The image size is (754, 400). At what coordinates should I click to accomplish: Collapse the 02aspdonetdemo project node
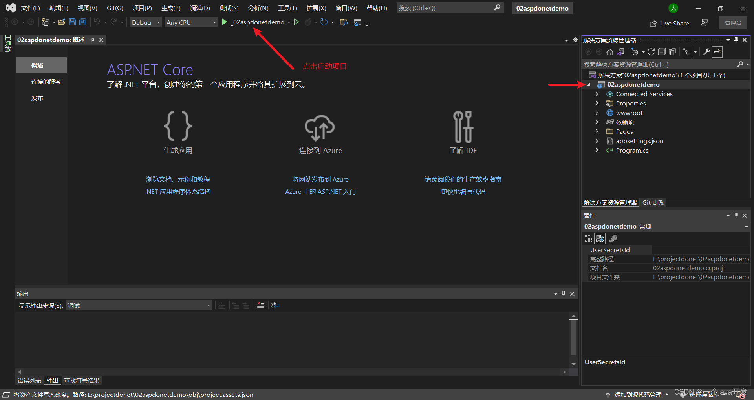coord(588,84)
